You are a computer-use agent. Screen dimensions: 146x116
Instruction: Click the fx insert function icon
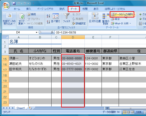pos(52,32)
